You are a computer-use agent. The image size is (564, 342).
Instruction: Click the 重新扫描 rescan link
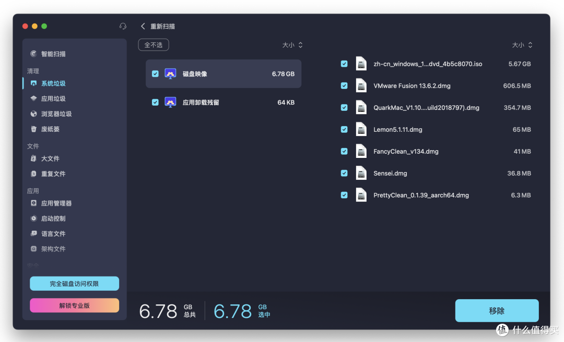[x=162, y=26]
